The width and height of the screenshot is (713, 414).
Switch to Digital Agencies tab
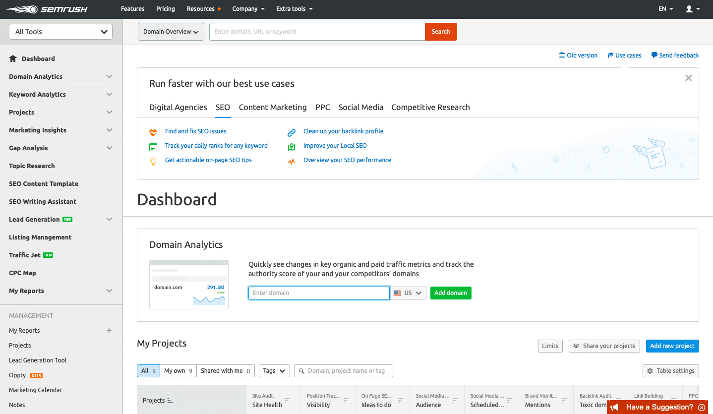(x=178, y=108)
